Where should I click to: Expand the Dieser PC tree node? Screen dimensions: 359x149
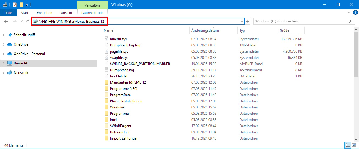[3, 63]
